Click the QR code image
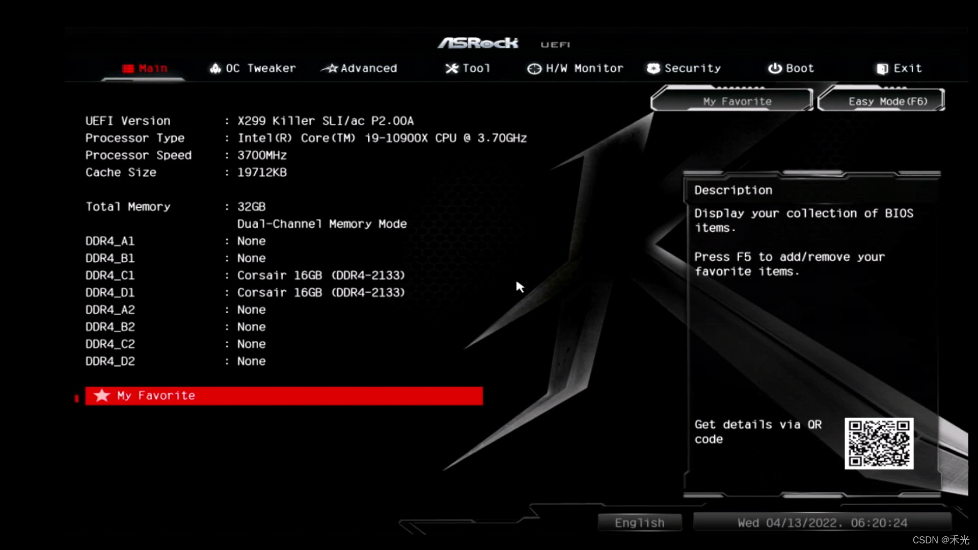 [x=879, y=444]
